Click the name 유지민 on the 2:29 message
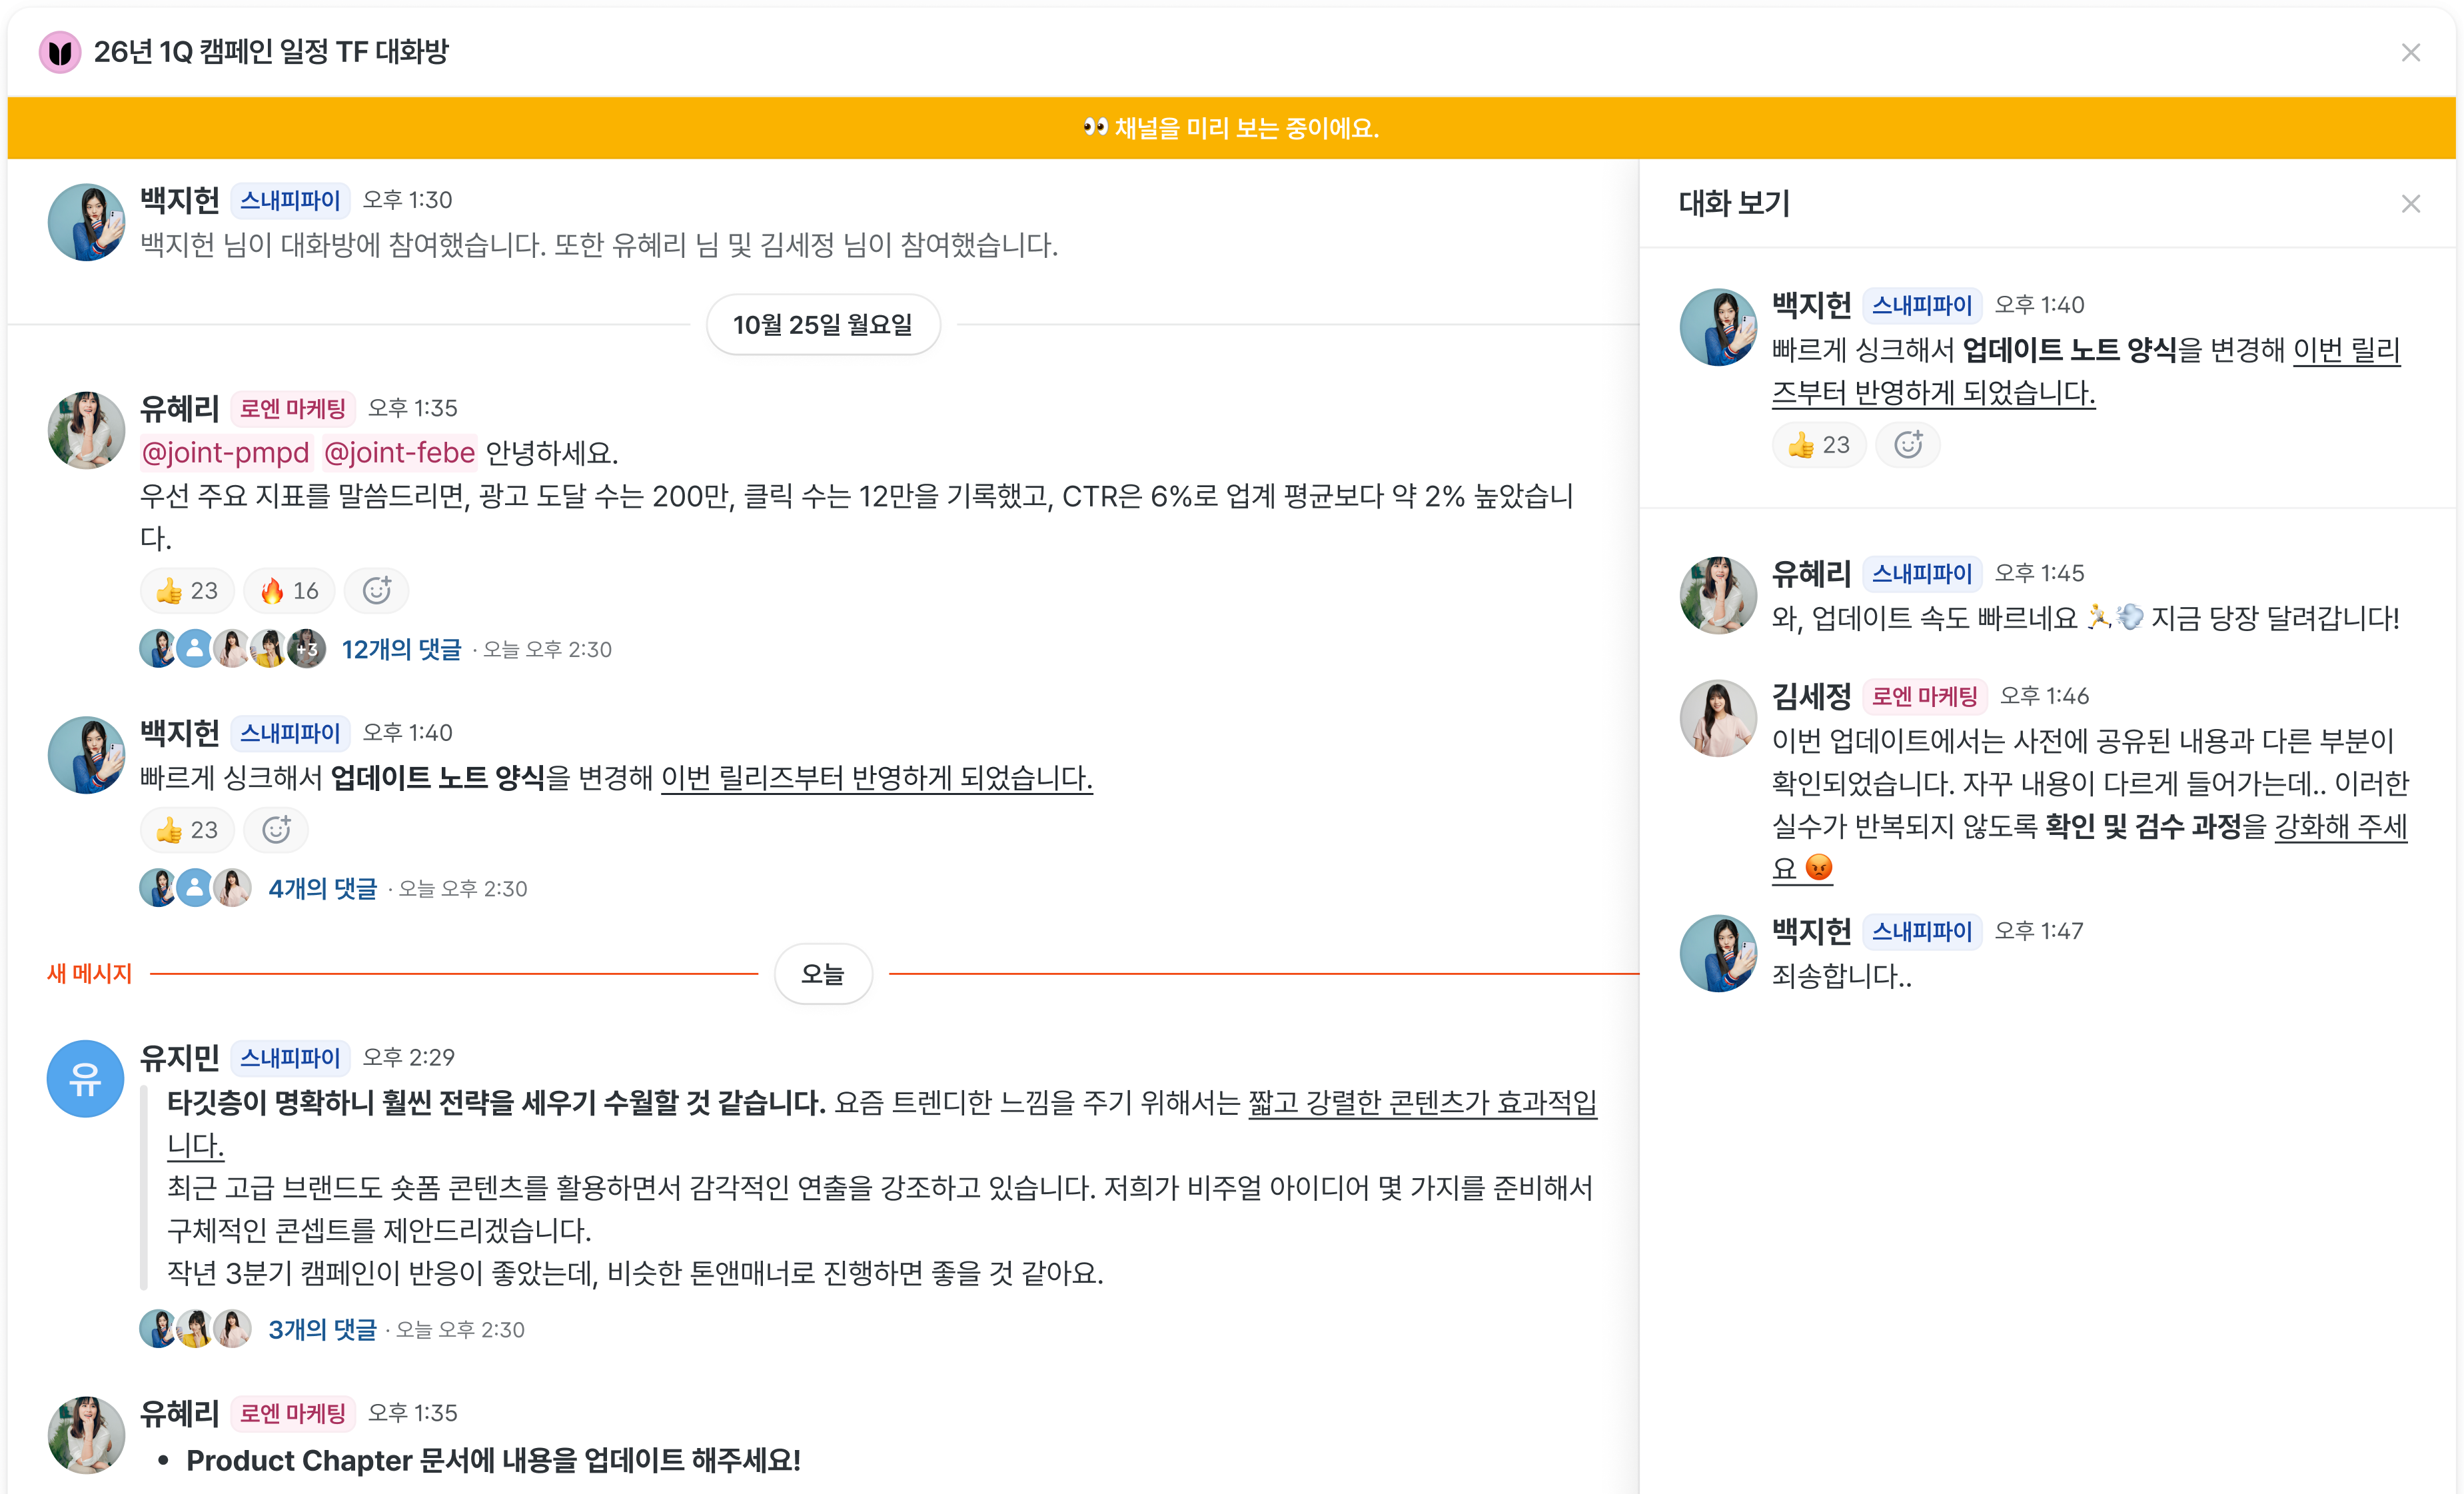Image resolution: width=2464 pixels, height=1494 pixels. click(x=180, y=1057)
